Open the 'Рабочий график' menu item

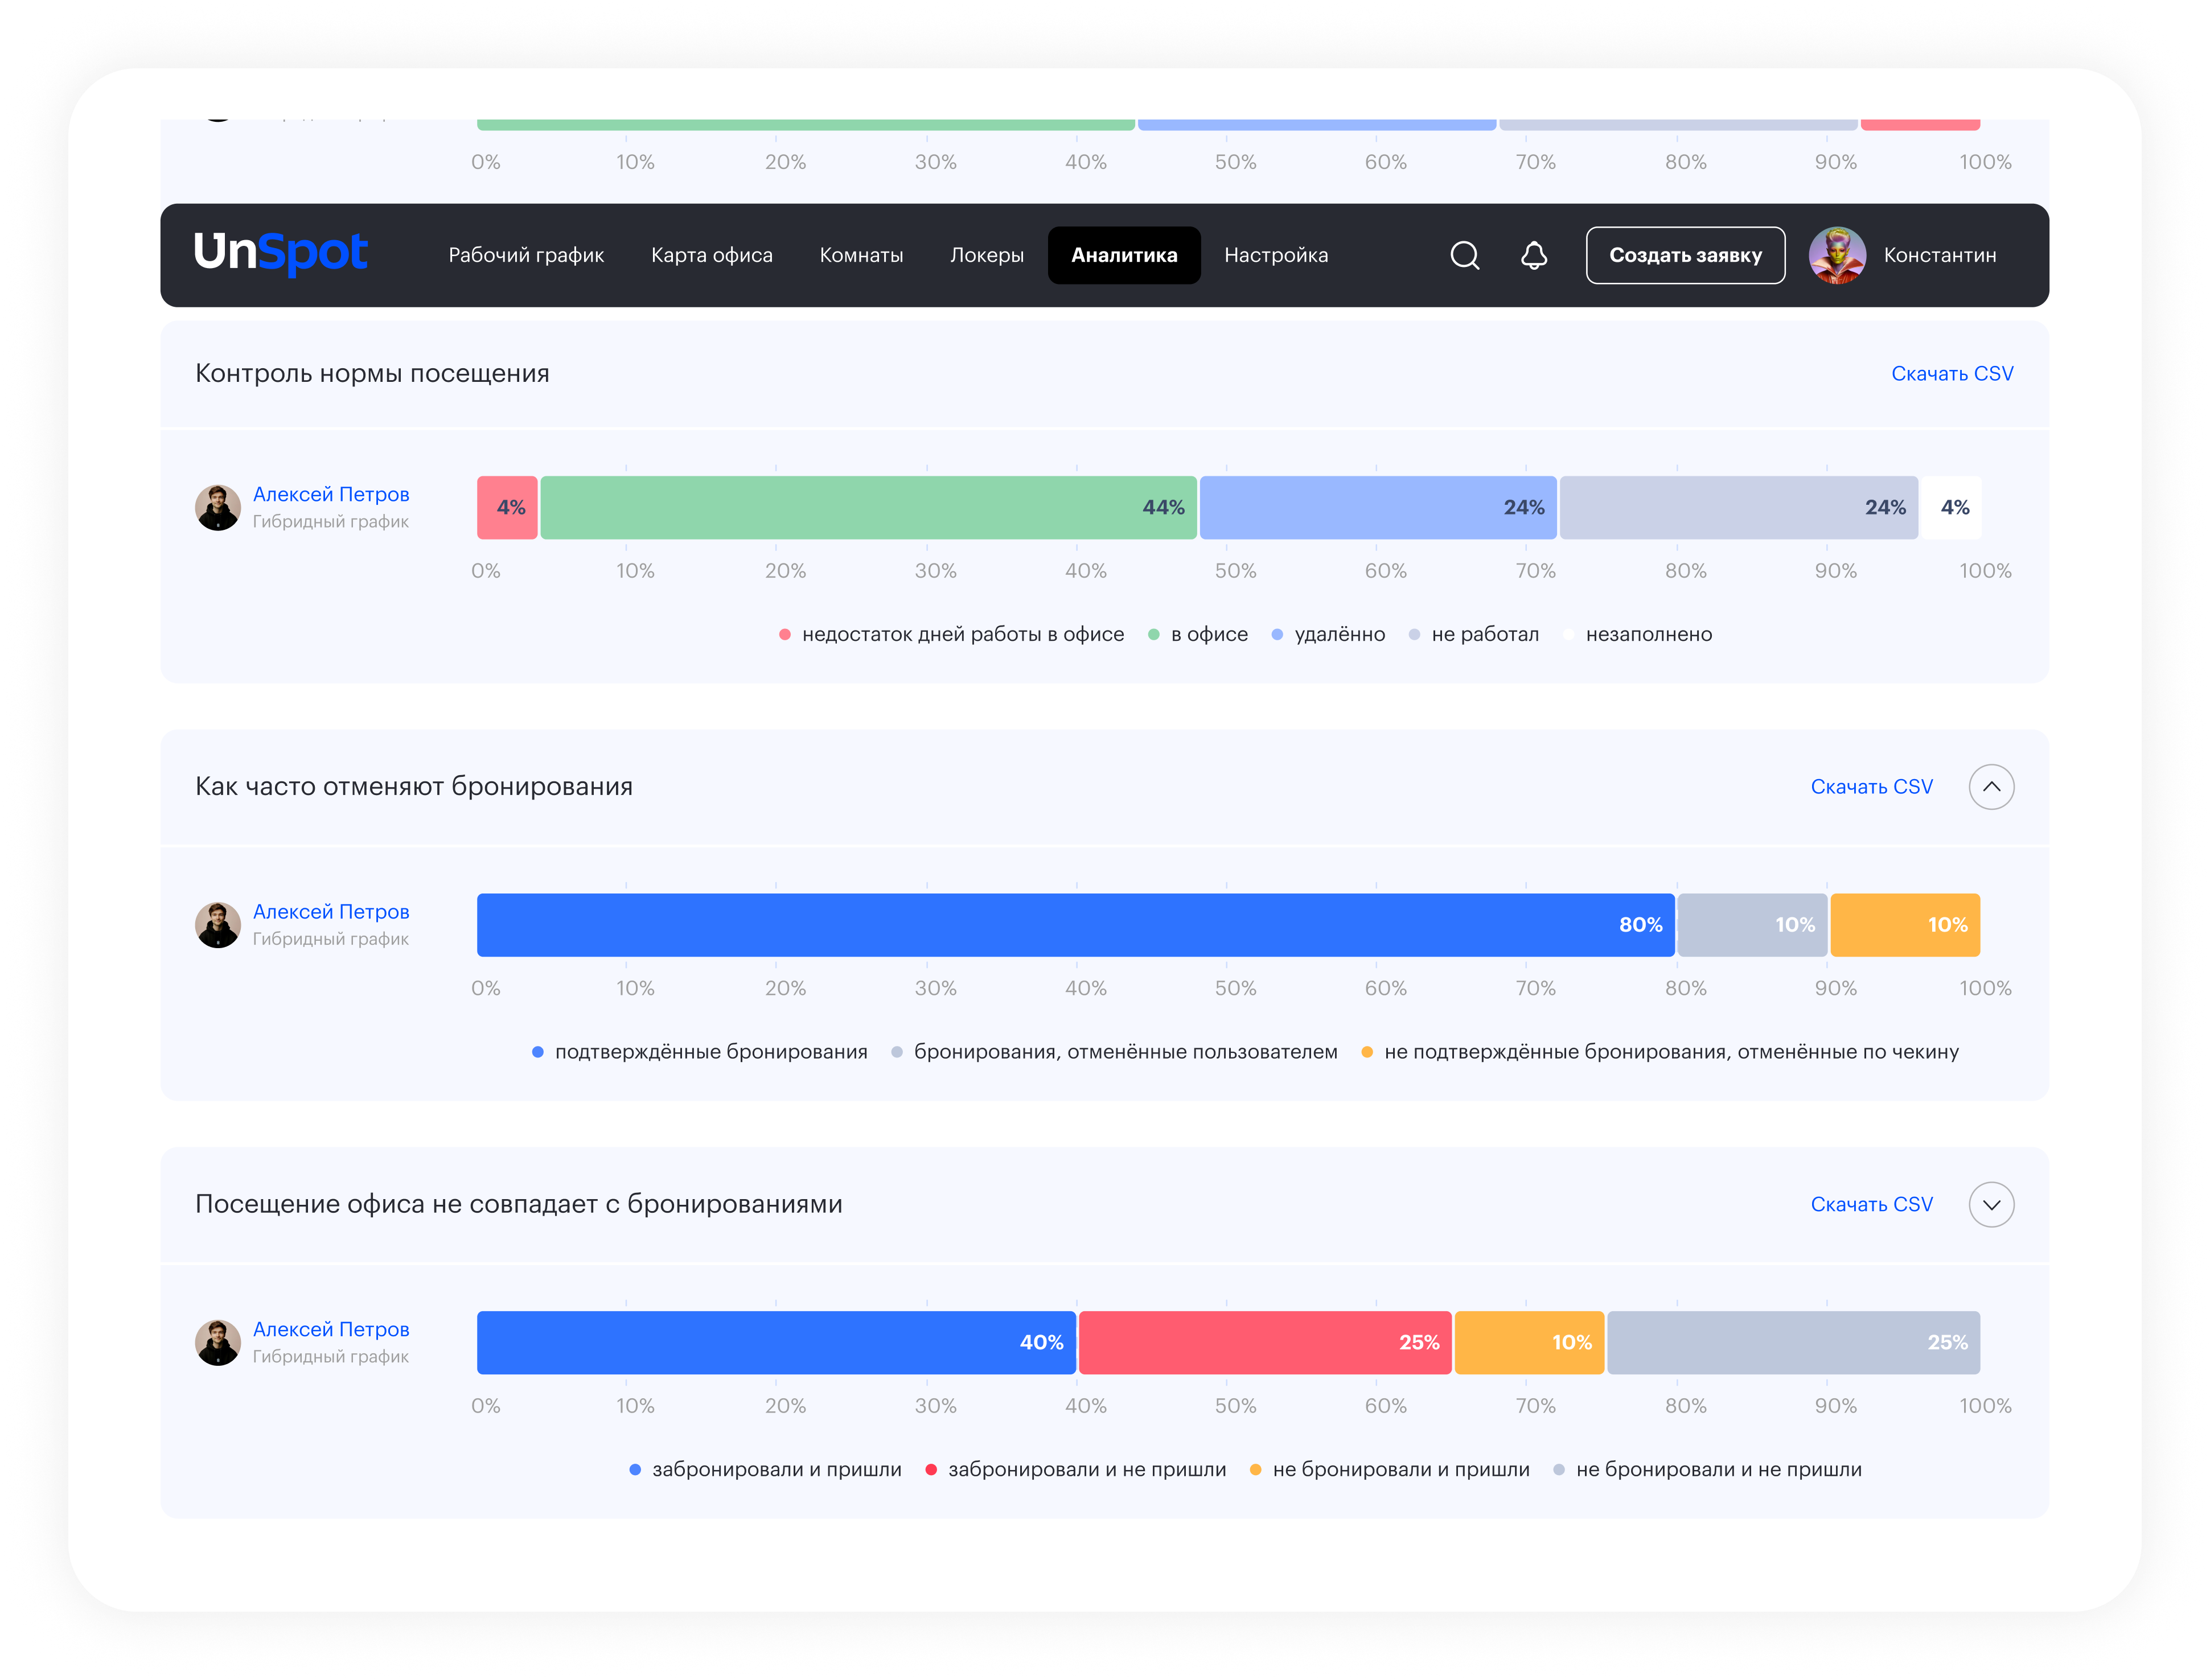[x=526, y=256]
